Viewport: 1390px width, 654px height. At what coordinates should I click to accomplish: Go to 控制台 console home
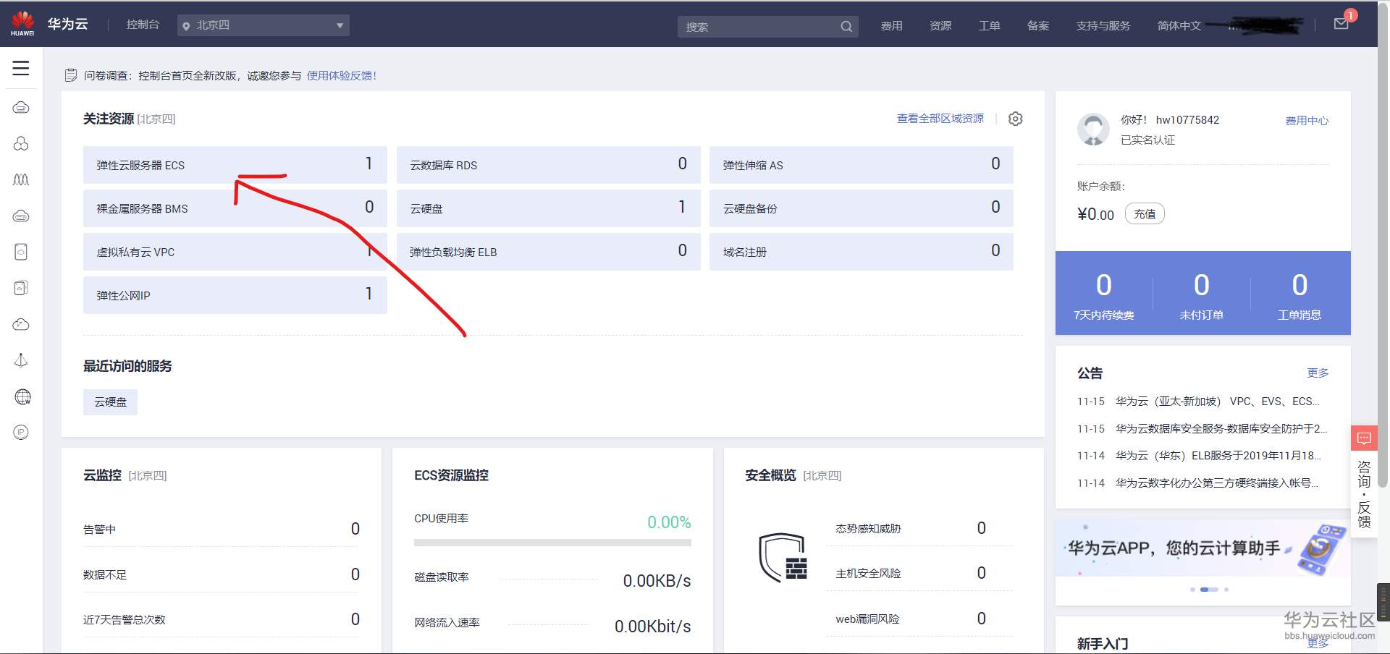click(143, 25)
